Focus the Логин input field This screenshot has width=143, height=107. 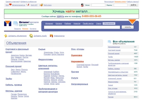(x=98, y=5)
